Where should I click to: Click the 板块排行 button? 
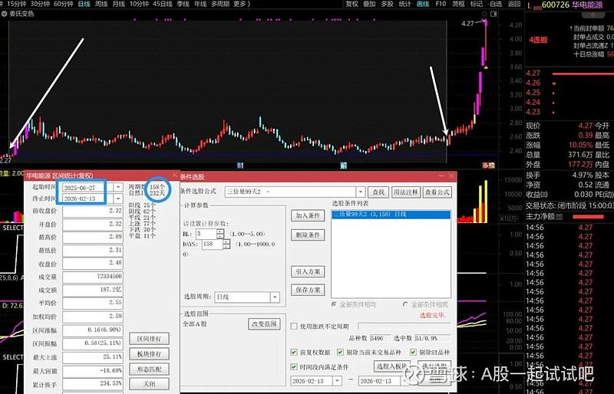(149, 354)
